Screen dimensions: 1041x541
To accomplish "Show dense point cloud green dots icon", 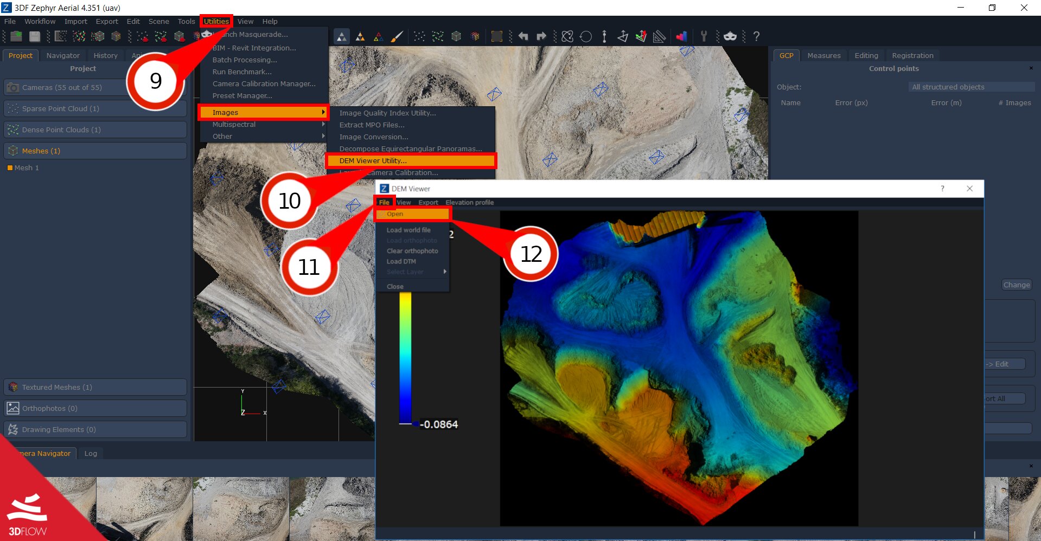I will coord(438,36).
